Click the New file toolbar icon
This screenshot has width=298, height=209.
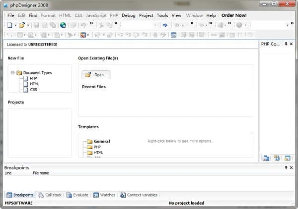[x=10, y=25]
